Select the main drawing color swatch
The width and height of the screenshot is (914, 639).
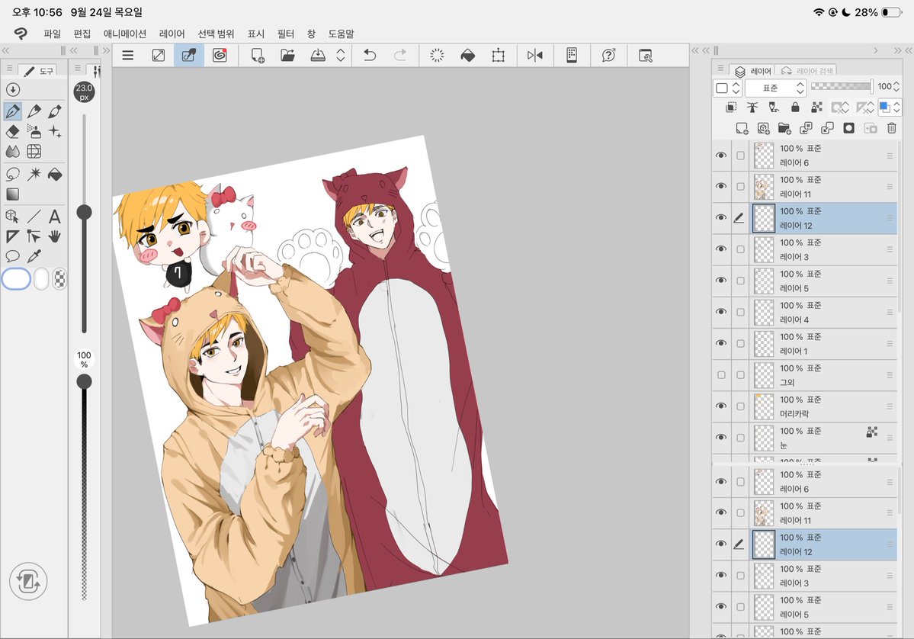pos(16,278)
